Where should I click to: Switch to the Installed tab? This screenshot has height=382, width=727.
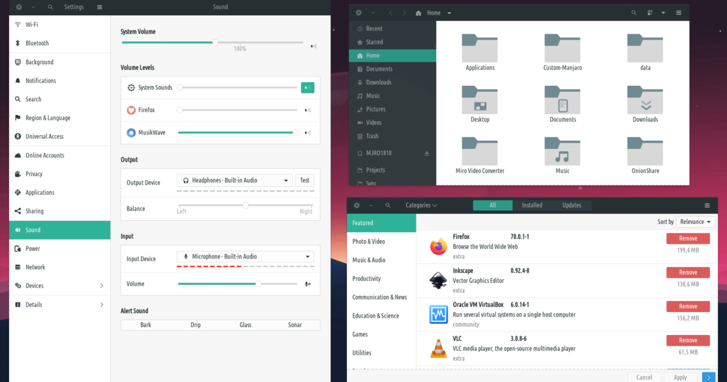tap(532, 206)
